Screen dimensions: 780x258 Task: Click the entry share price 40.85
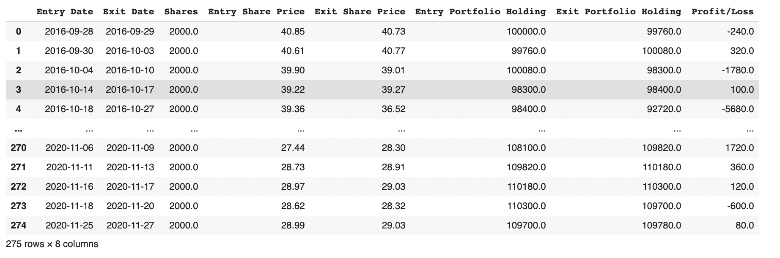293,32
